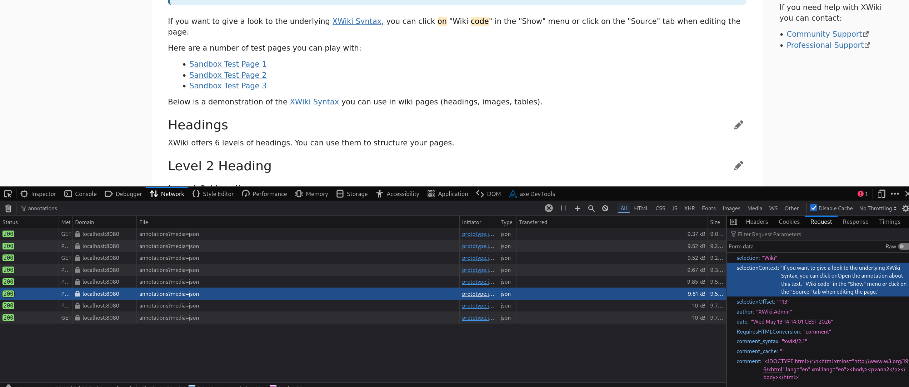This screenshot has width=909, height=387.
Task: Open Sandbox Test Page 1 link
Action: coord(228,64)
